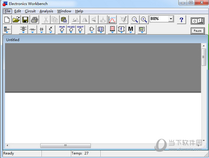Click the horizontal scrollbar left arrow
Screen dimensions: 209x158
point(7,145)
